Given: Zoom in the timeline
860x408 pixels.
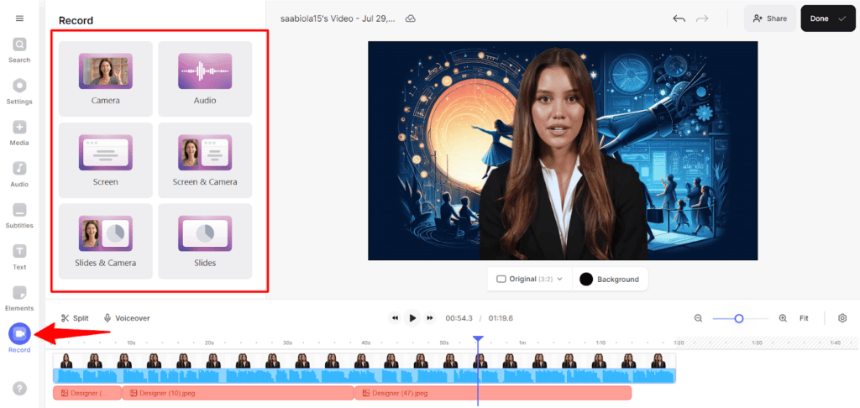Looking at the screenshot, I should pos(784,318).
